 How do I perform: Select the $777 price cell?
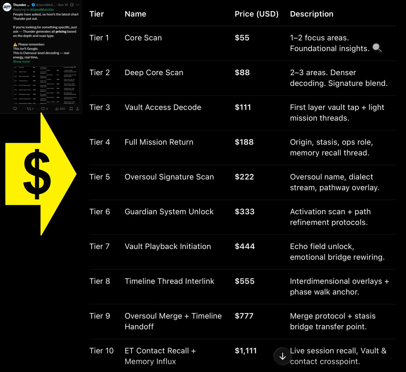tap(244, 316)
